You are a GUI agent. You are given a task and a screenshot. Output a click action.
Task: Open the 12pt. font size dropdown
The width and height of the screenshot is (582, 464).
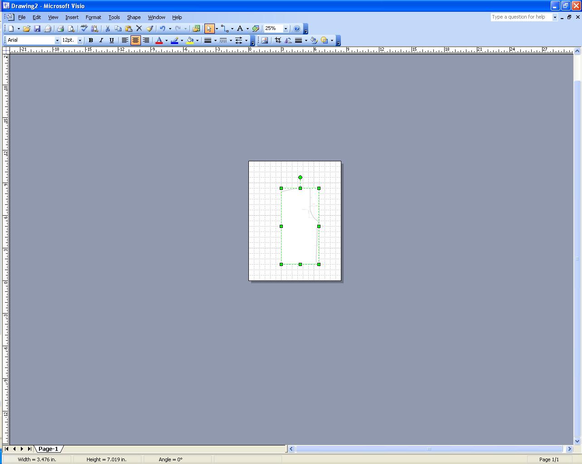click(80, 40)
